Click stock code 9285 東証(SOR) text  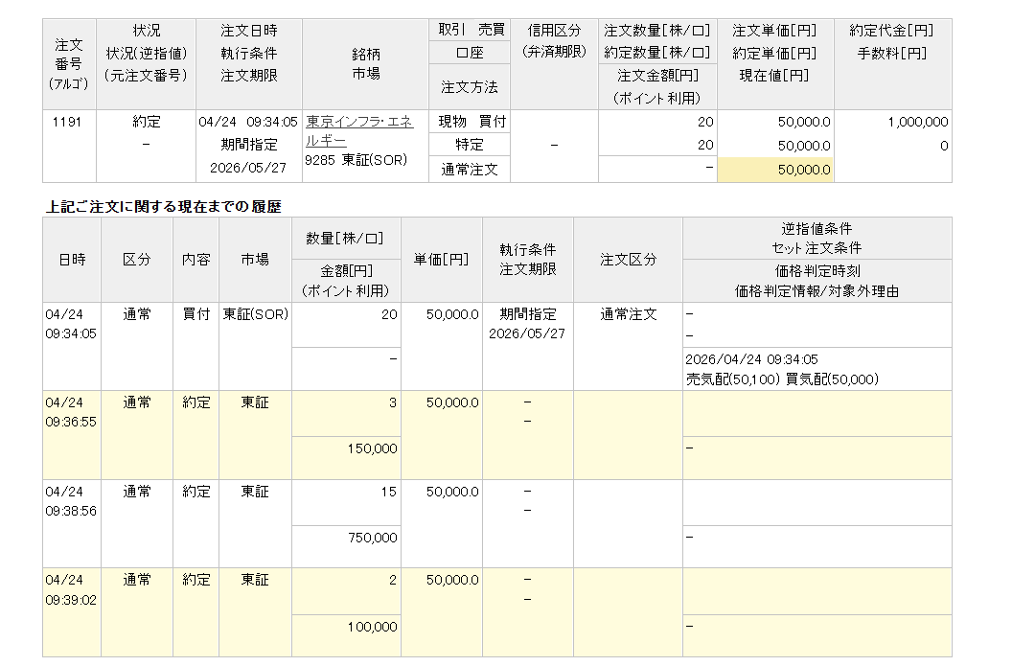(x=356, y=160)
